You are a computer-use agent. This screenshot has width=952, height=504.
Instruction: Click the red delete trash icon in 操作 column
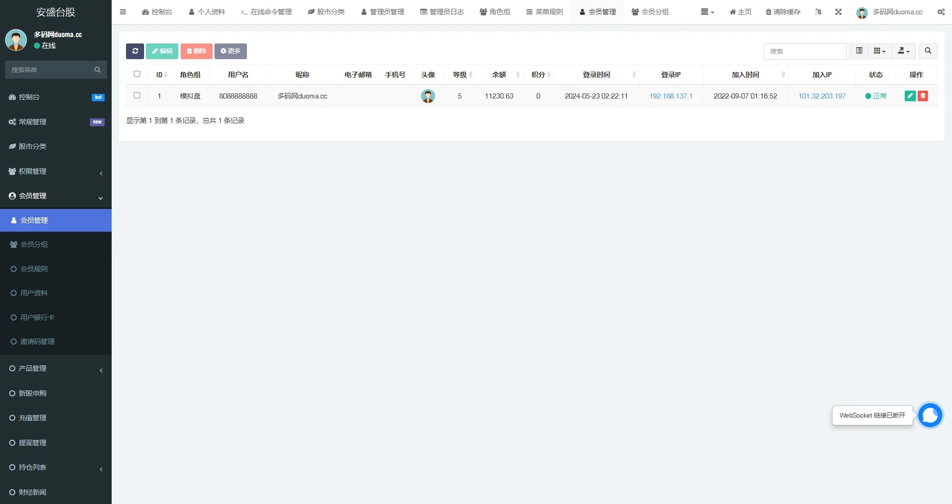coord(923,96)
